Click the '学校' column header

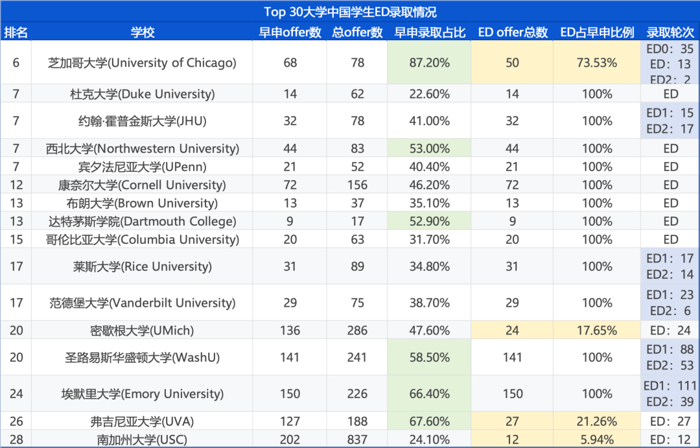click(x=142, y=32)
